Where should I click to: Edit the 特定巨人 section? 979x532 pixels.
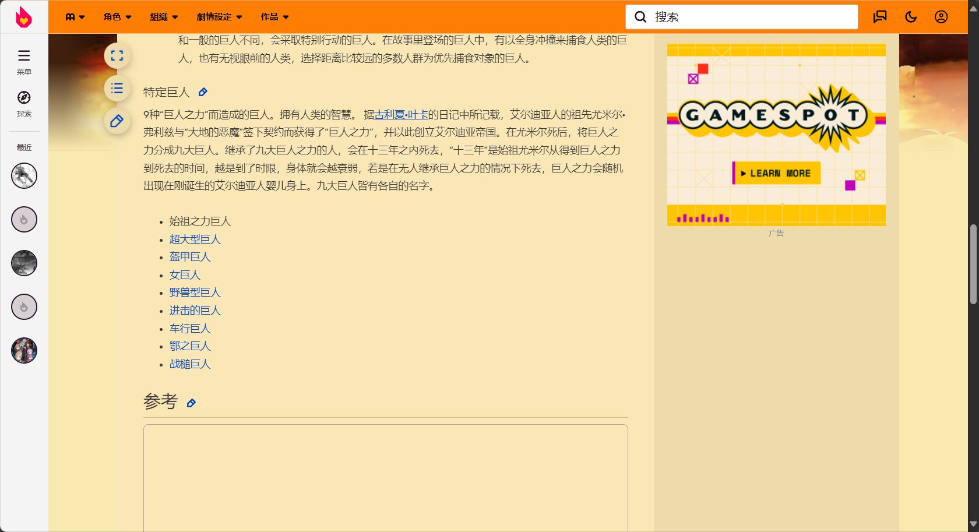point(203,92)
